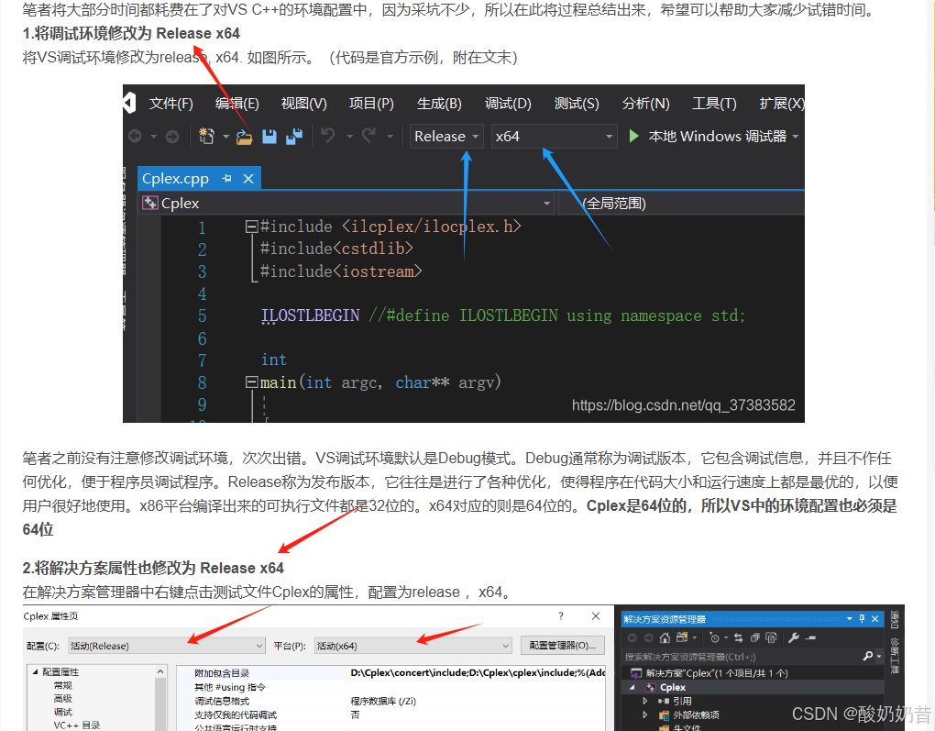The image size is (935, 731).
Task: Open the New Project dropdown arrow
Action: coord(225,137)
